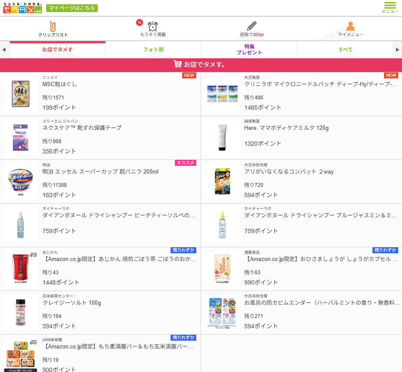The image size is (402, 372).
Task: Expand the right carousel arrow
Action: pos(398,49)
